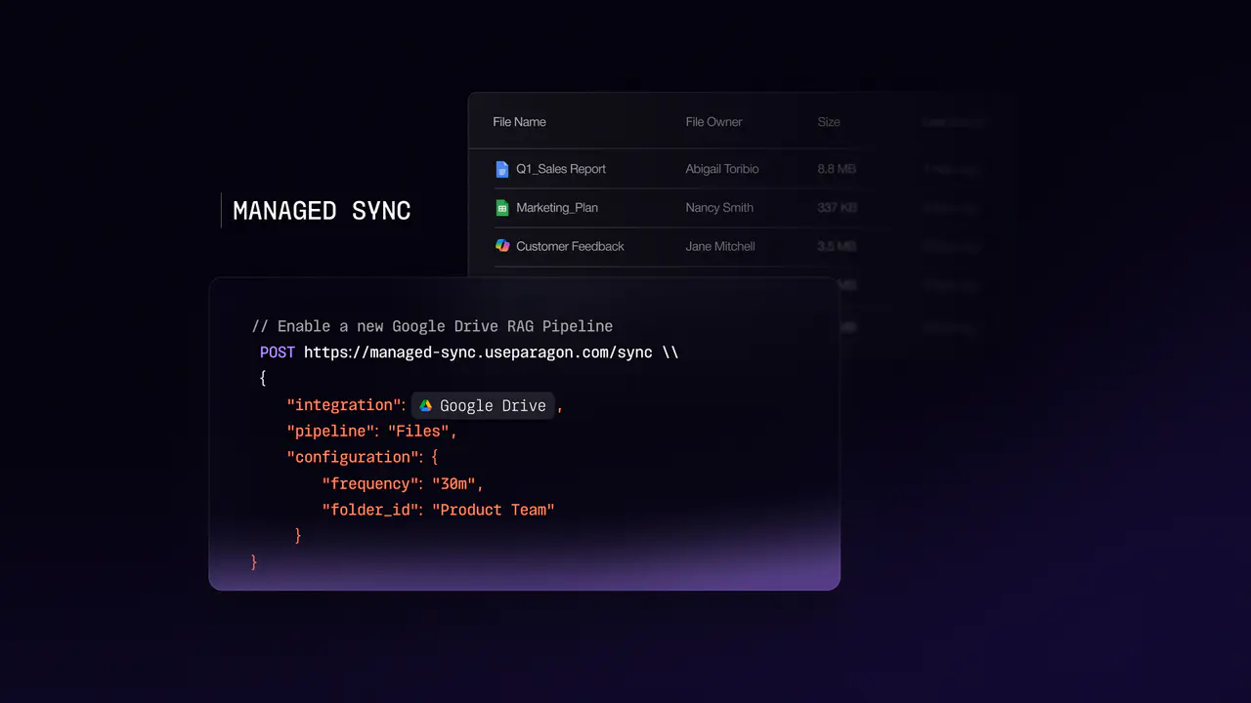Screen dimensions: 1251x703
Task: Click the Google Docs icon beside Q1_Sales Report
Action: coord(502,169)
